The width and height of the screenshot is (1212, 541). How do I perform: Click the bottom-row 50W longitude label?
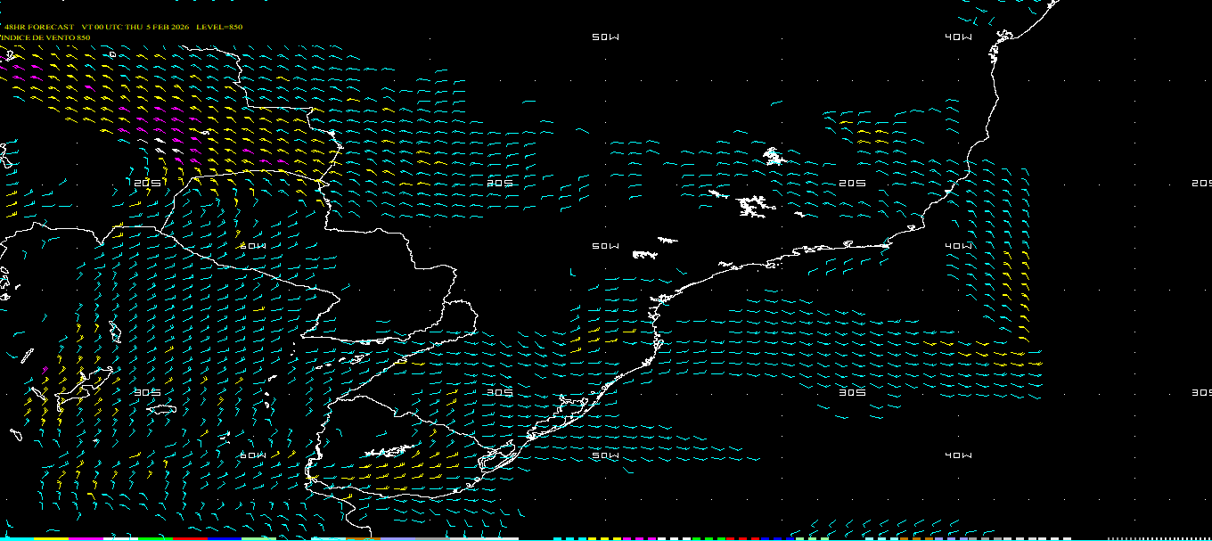[x=605, y=455]
